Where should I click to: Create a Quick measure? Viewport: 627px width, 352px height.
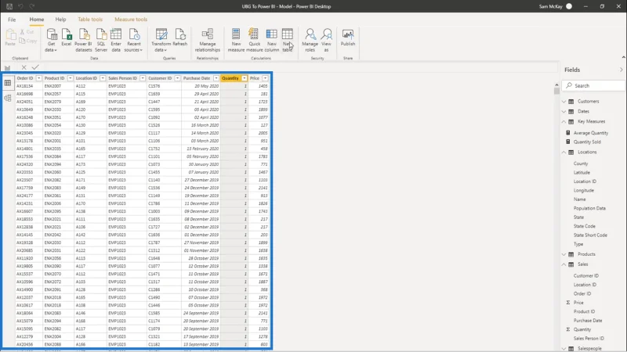[x=254, y=40]
